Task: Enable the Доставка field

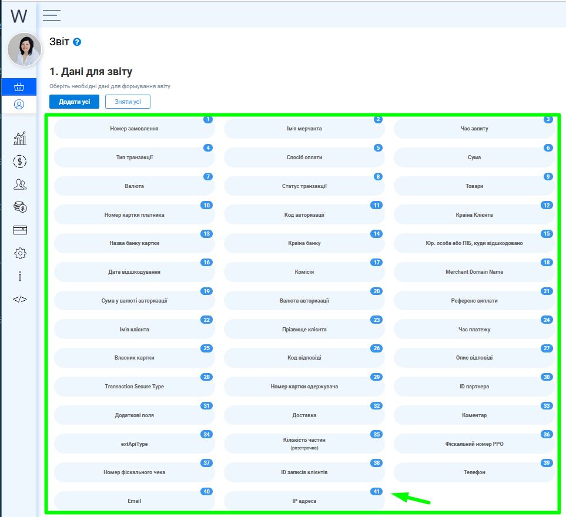Action: click(x=304, y=415)
